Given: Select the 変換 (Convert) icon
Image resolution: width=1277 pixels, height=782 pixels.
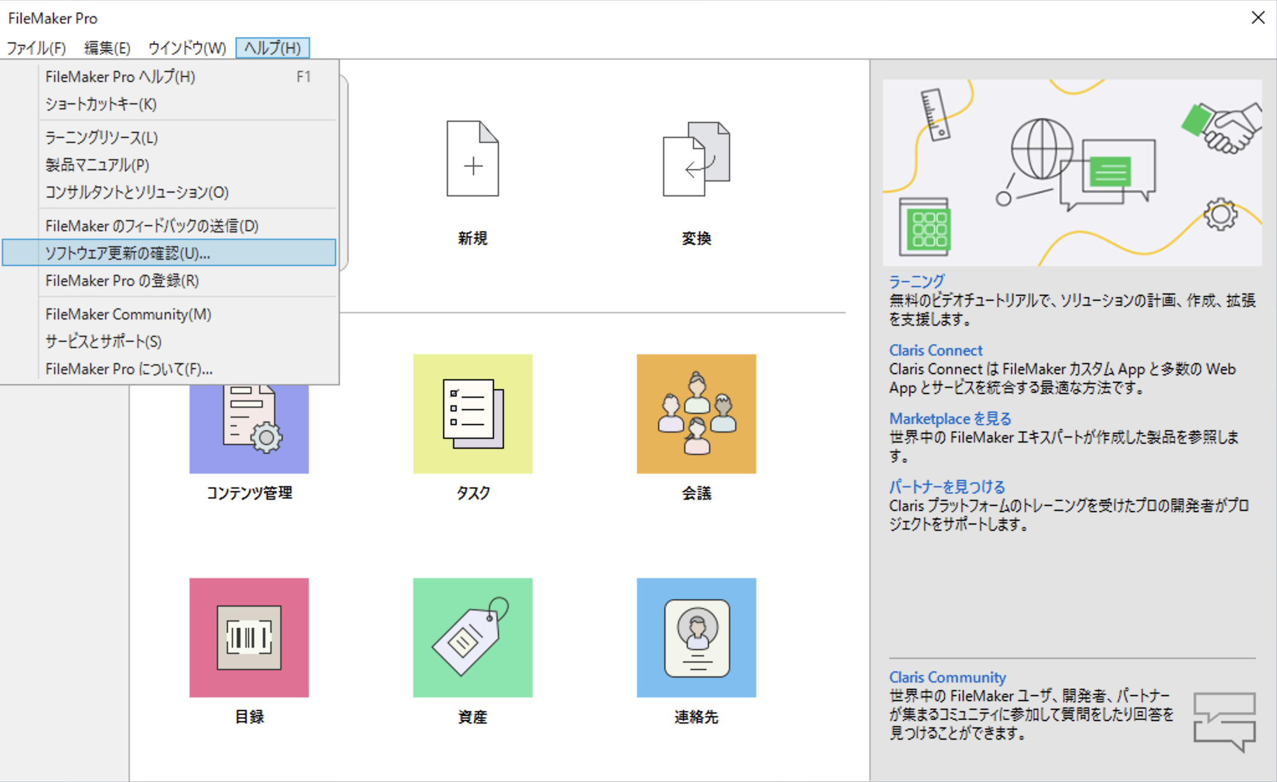Looking at the screenshot, I should pos(695,162).
